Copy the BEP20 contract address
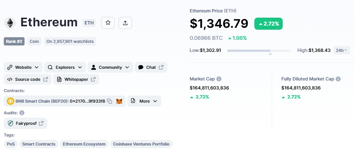Image resolution: width=354 pixels, height=150 pixels. click(x=109, y=101)
